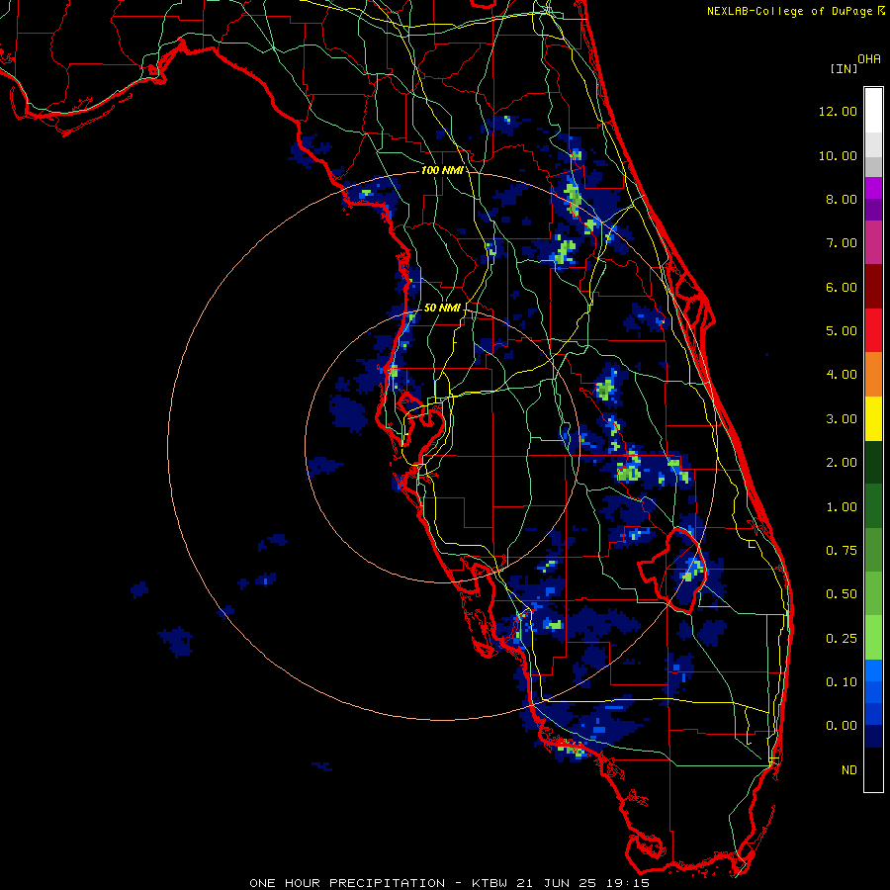Pick the black ND swatch in legend
The height and width of the screenshot is (890, 890).
(873, 769)
